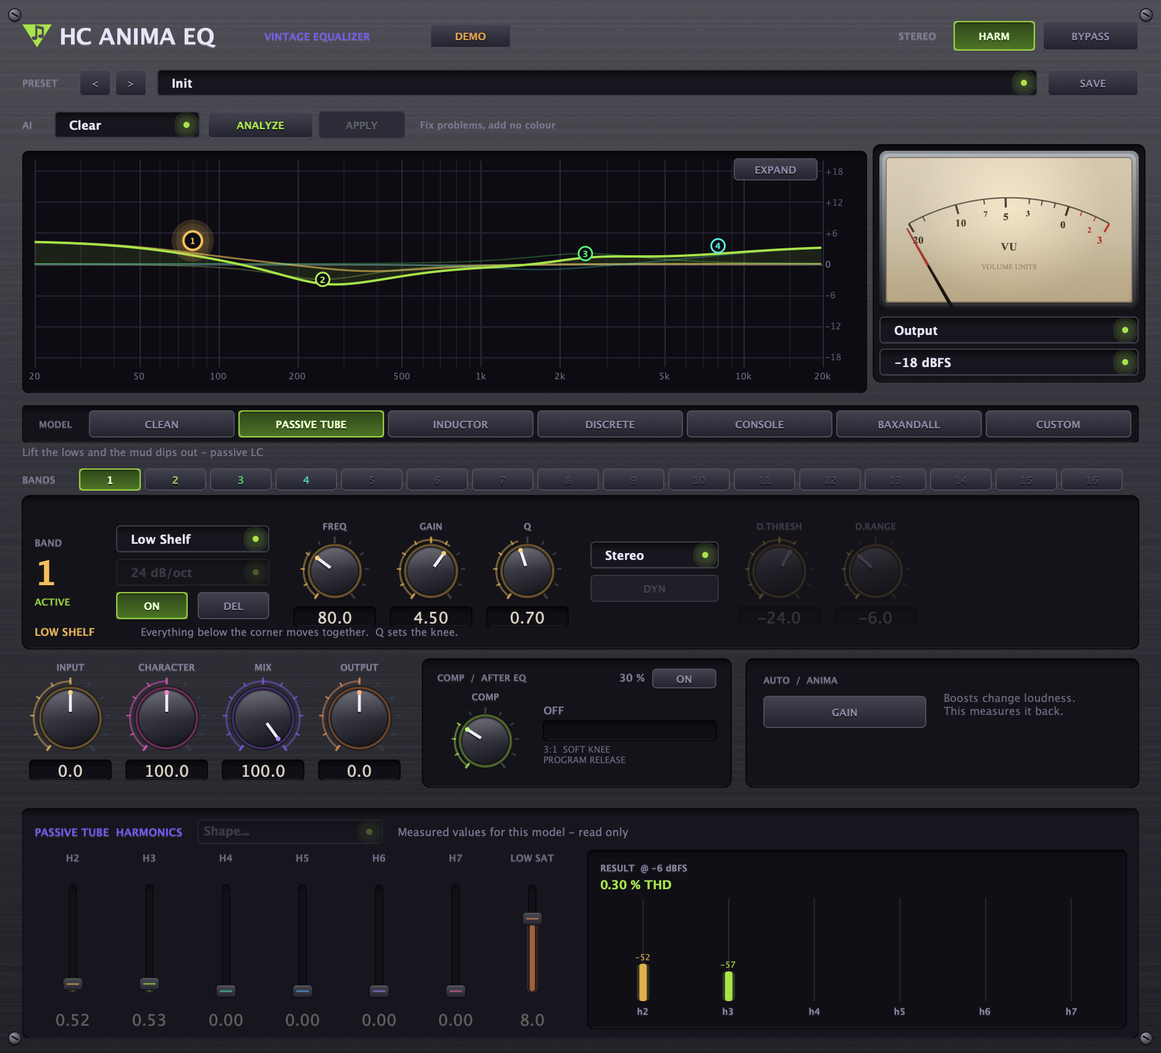The width and height of the screenshot is (1161, 1053).
Task: Open the harmonics Shape dropdown
Action: click(290, 831)
